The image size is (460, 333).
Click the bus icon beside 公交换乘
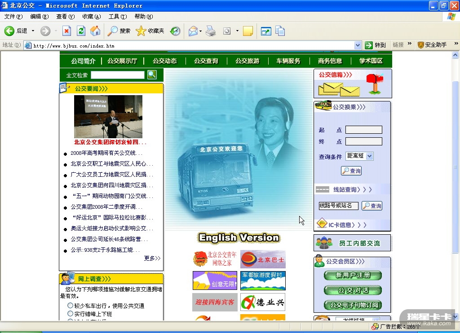coord(323,105)
